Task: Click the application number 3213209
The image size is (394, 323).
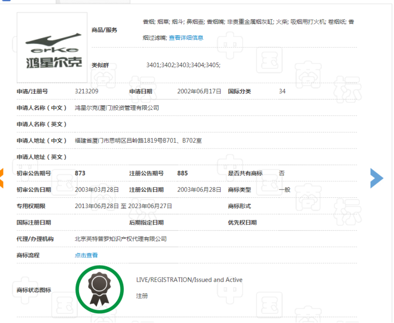Action: tap(86, 91)
